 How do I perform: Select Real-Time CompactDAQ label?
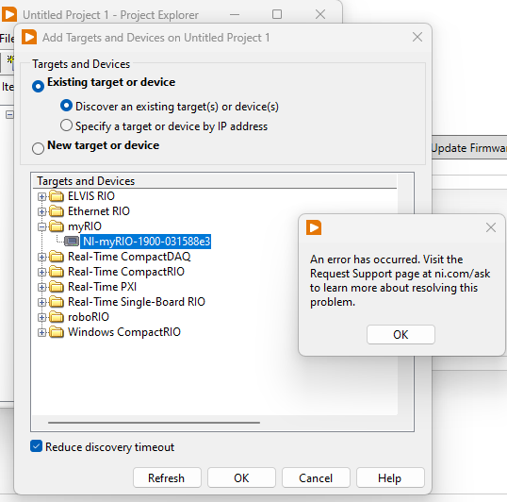click(x=129, y=257)
